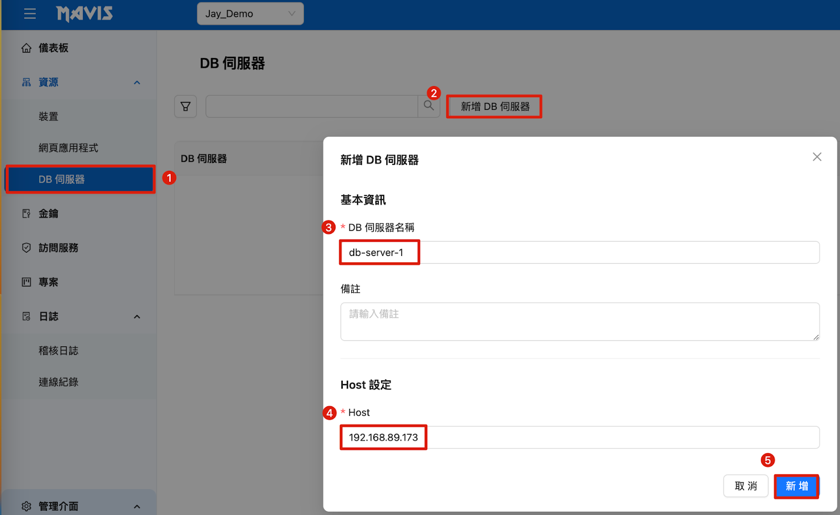Click the filter funnel icon
This screenshot has width=840, height=515.
tap(185, 106)
